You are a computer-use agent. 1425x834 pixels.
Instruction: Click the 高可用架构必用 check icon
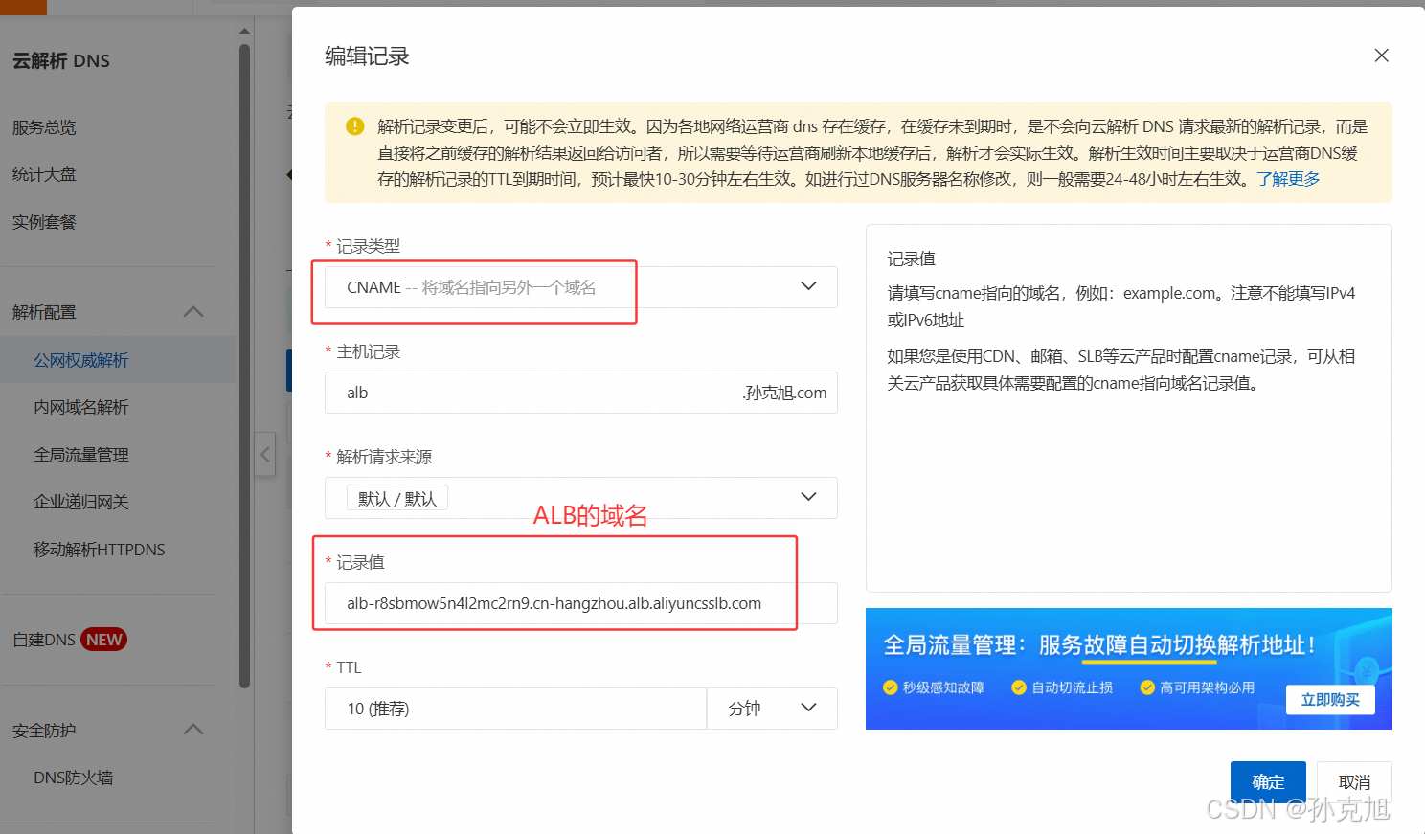[x=1147, y=687]
